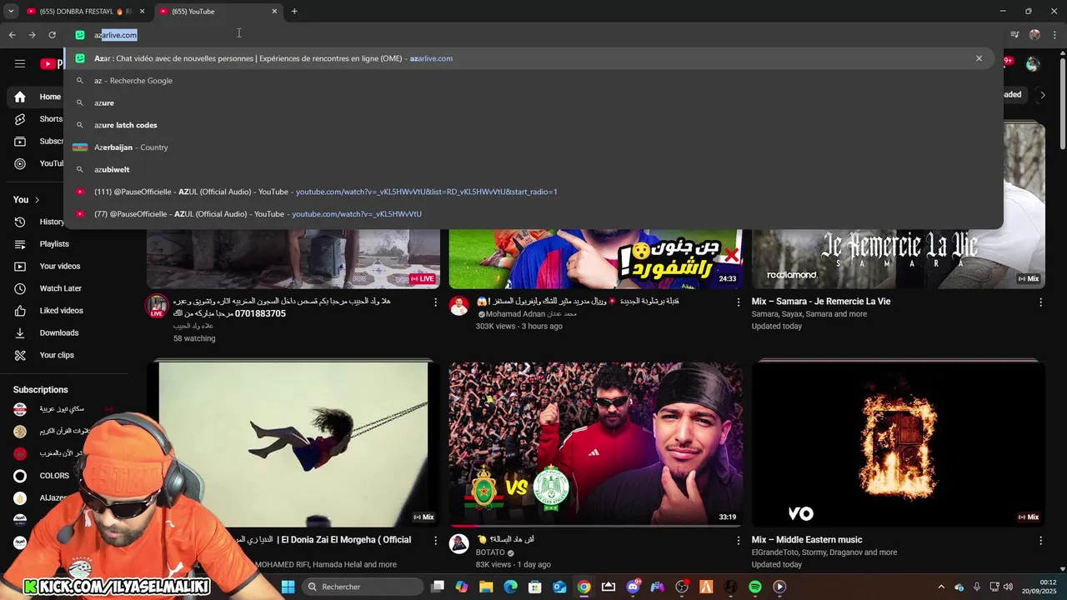Open more options for El Donia Zai El Morgeha
The height and width of the screenshot is (600, 1067).
435,541
